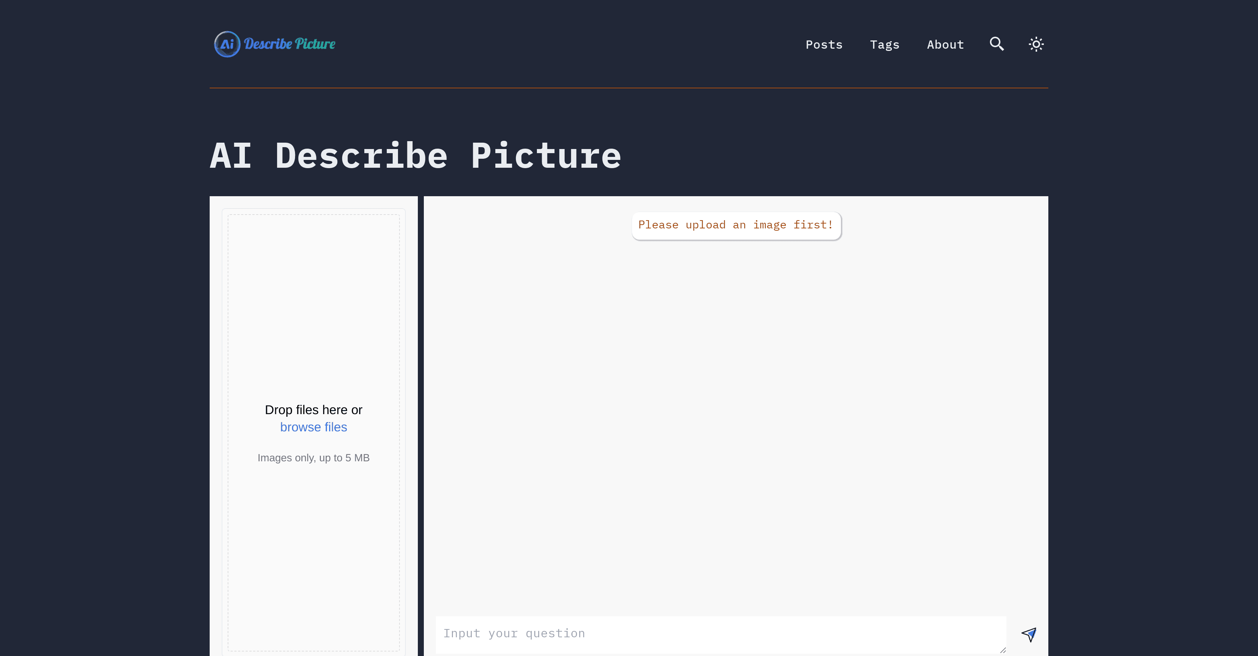Screen dimensions: 1258x656
Task: Go to the Tags page
Action: click(x=884, y=45)
